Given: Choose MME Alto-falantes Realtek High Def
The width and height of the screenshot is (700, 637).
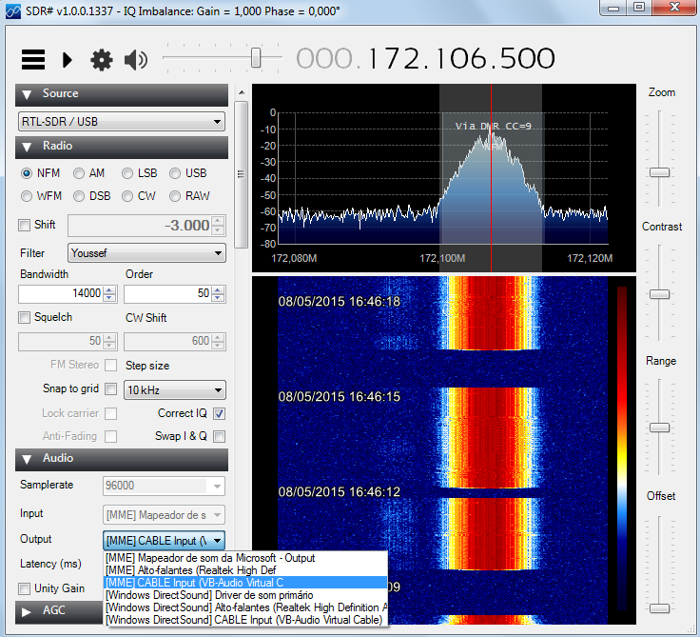Looking at the screenshot, I should coord(245,570).
